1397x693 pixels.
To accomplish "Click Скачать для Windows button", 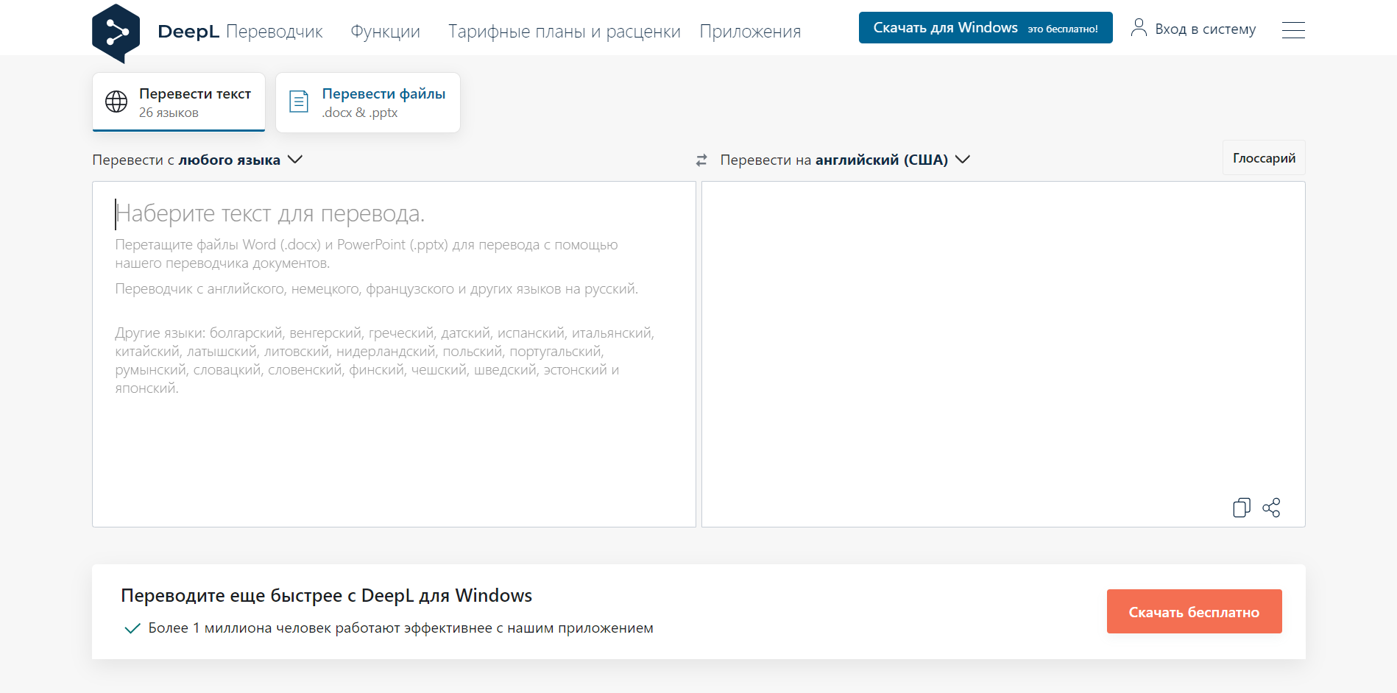I will pos(985,28).
